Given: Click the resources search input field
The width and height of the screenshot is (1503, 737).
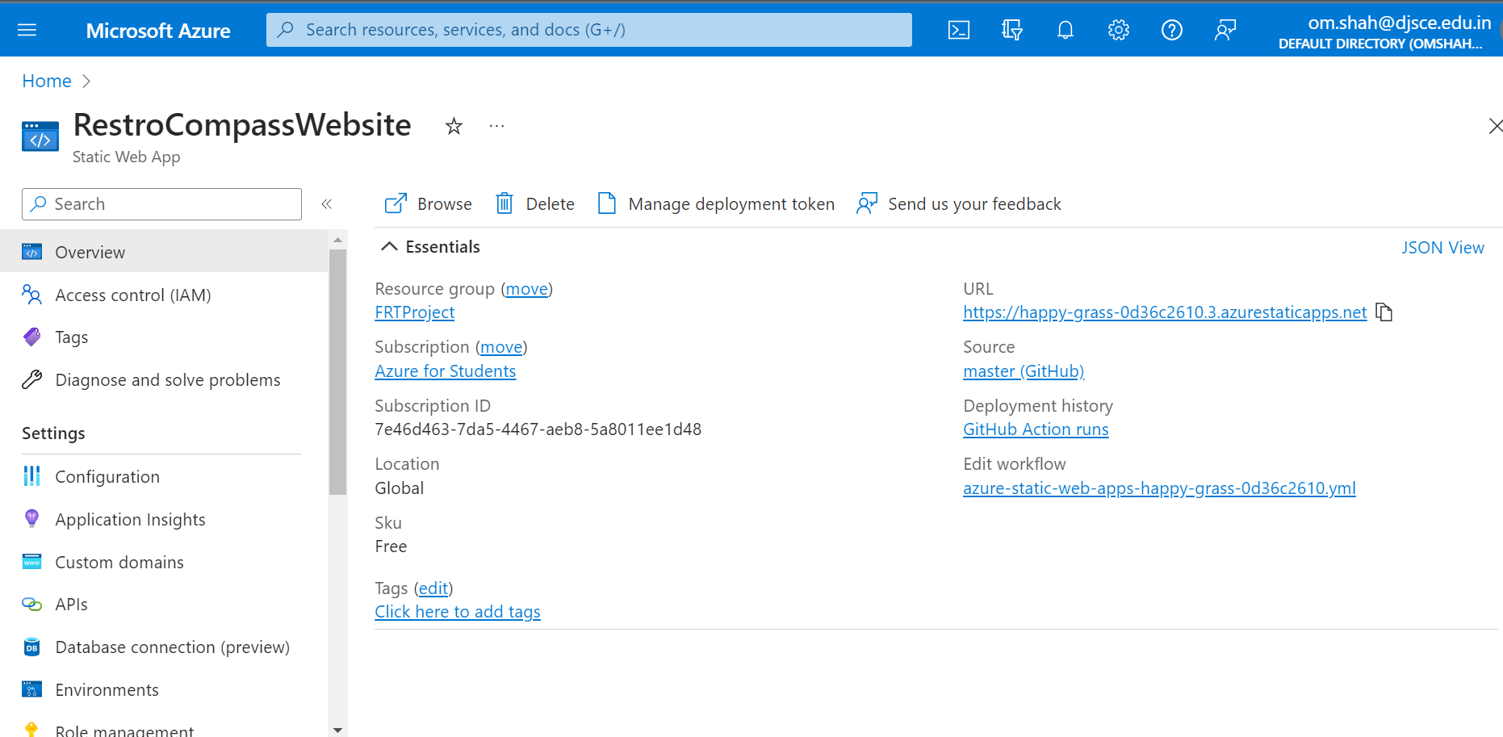Looking at the screenshot, I should [589, 29].
